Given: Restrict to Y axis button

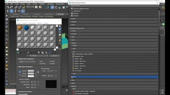Looking at the screenshot, I should pyautogui.click(x=11, y=11).
